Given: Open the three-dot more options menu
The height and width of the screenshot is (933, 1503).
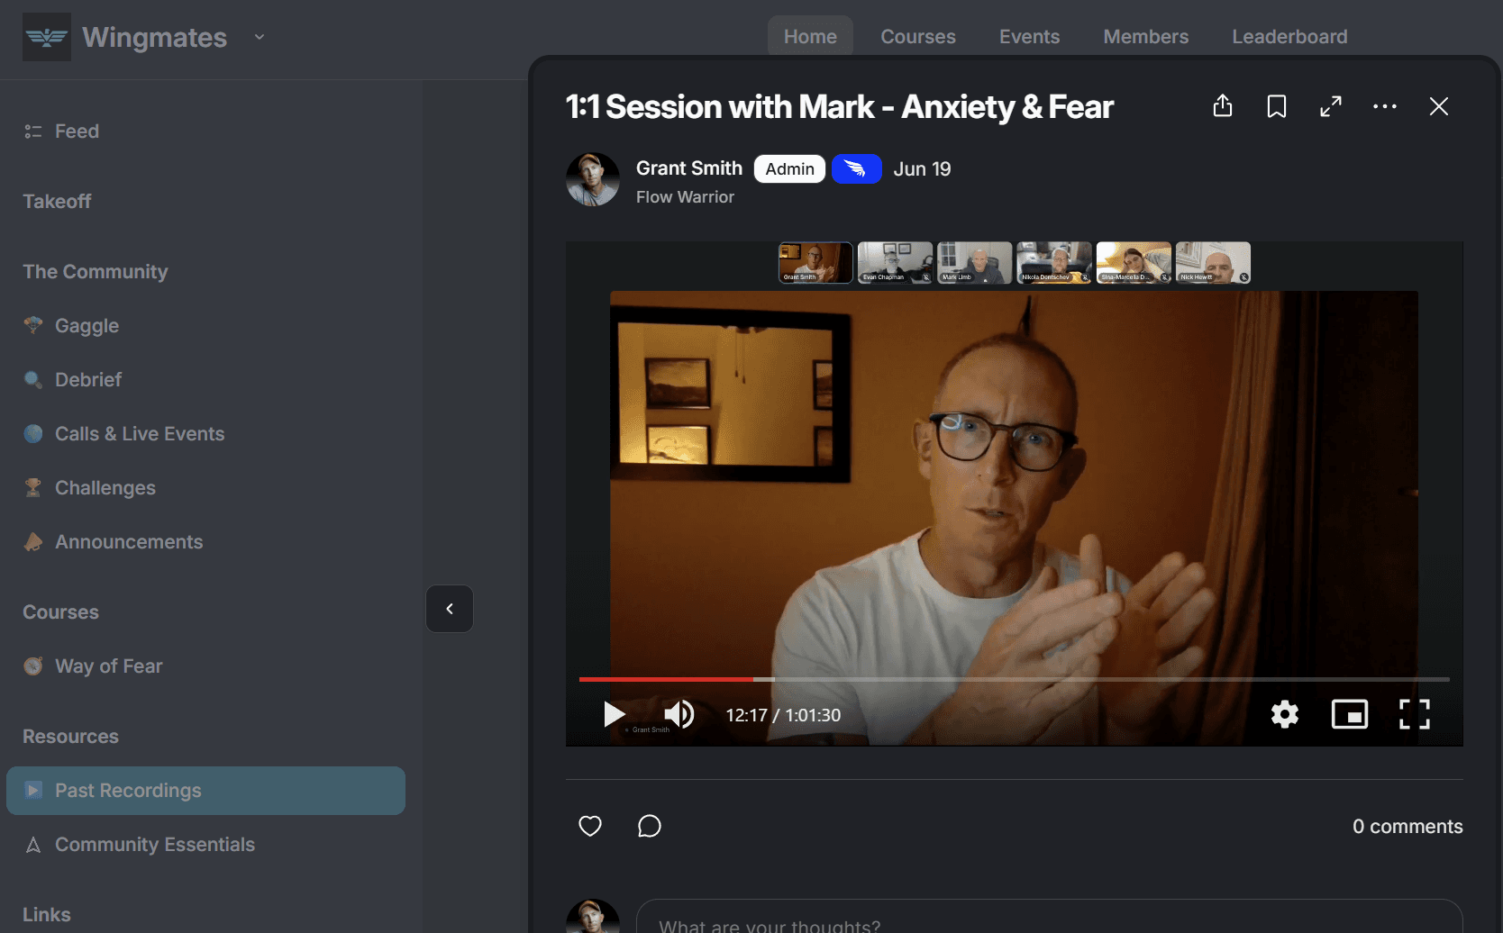Looking at the screenshot, I should click(1385, 106).
